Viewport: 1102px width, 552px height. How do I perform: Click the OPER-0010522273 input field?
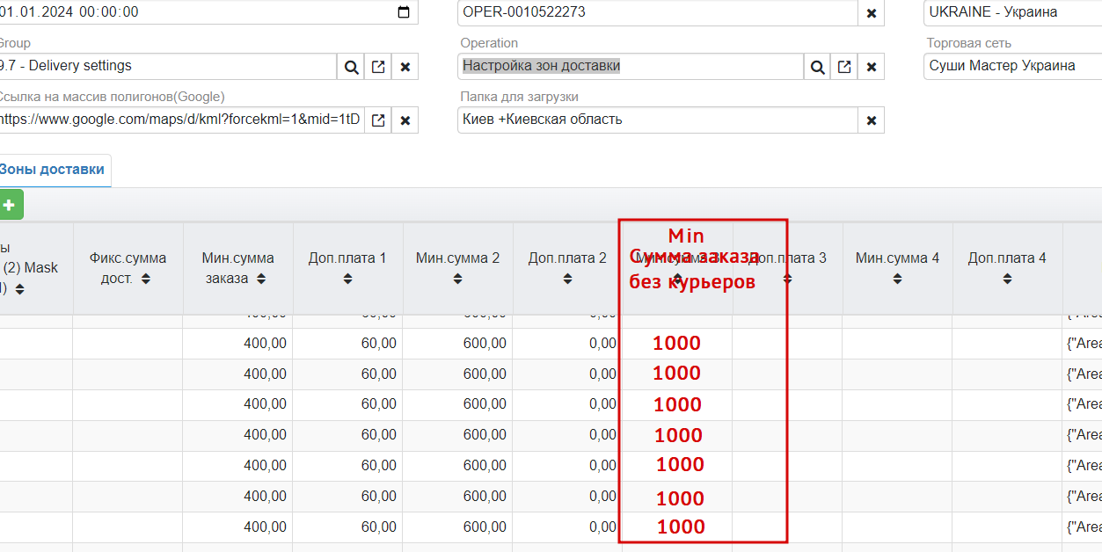pyautogui.click(x=658, y=12)
